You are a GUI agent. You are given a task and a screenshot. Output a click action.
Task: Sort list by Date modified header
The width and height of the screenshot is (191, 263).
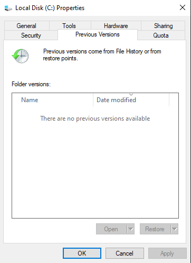[131, 100]
